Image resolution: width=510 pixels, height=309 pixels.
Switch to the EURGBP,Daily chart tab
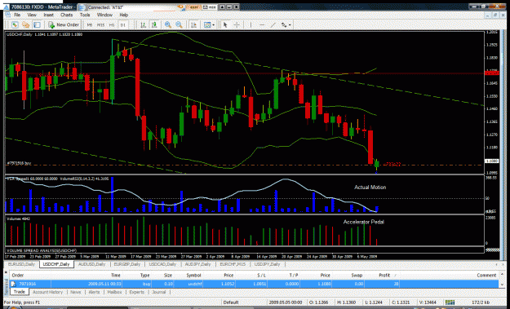pos(127,264)
